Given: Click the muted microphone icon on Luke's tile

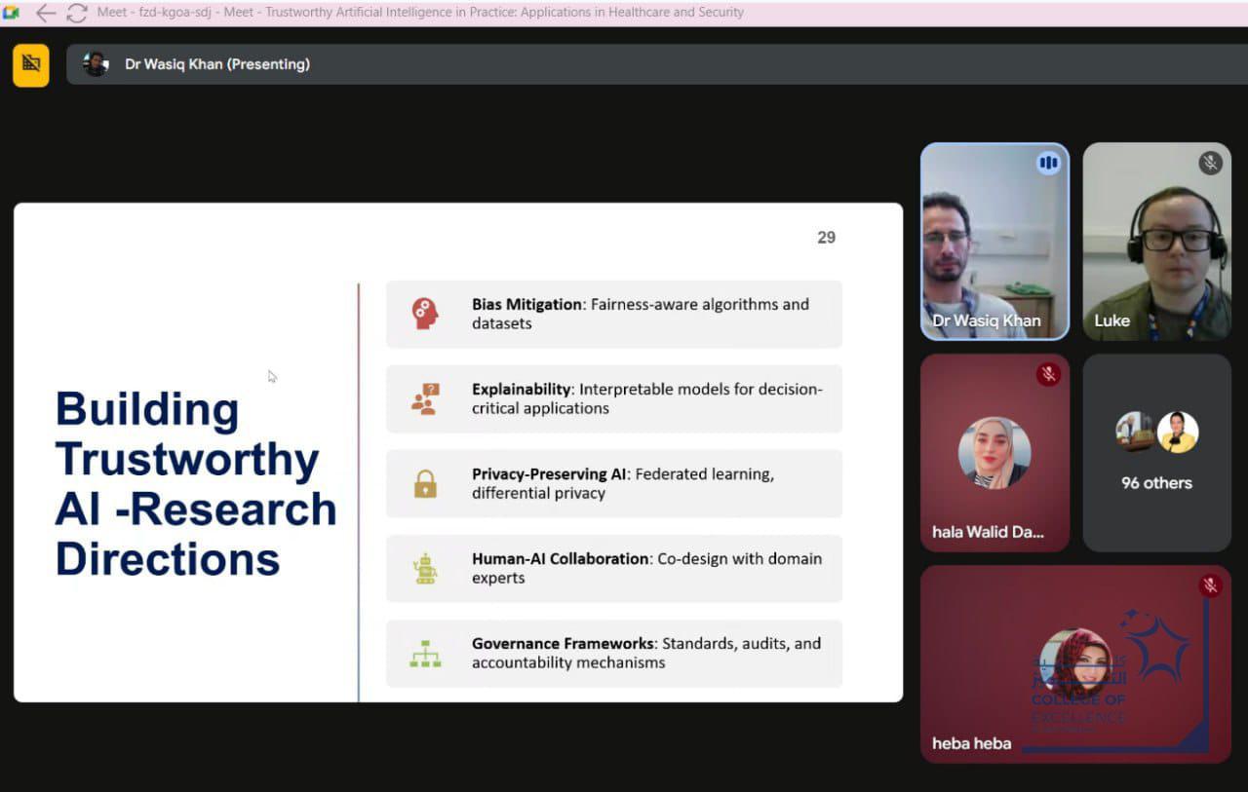Looking at the screenshot, I should [1210, 164].
